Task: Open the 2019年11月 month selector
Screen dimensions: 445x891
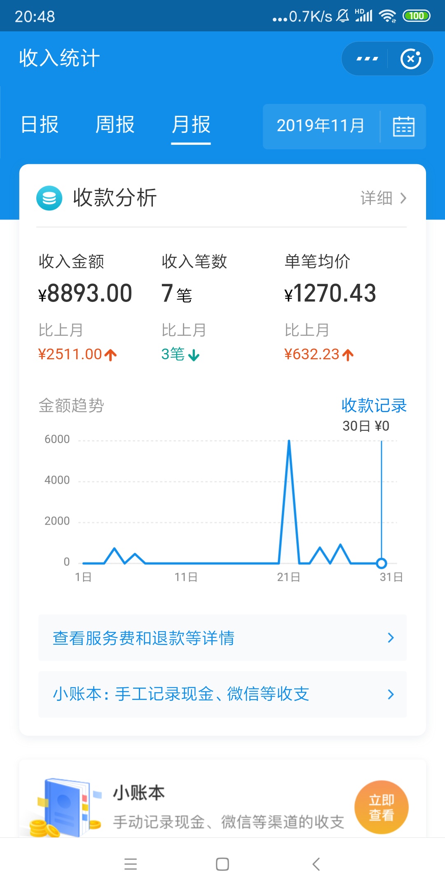Action: click(x=321, y=126)
